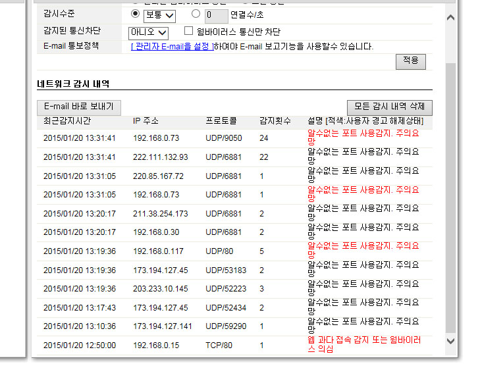
Task: Open the 보통 monitoring level dropdown
Action: click(x=159, y=16)
